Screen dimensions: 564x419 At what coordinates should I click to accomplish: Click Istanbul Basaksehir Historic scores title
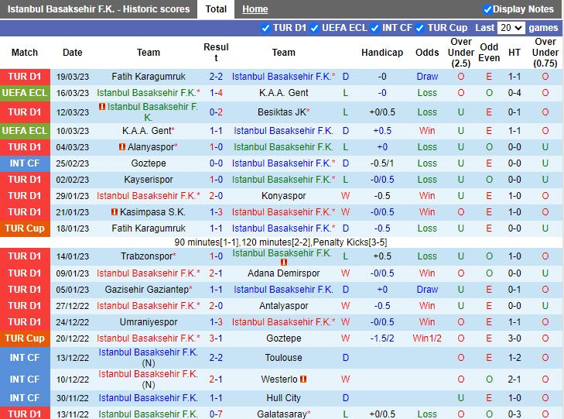pos(98,9)
